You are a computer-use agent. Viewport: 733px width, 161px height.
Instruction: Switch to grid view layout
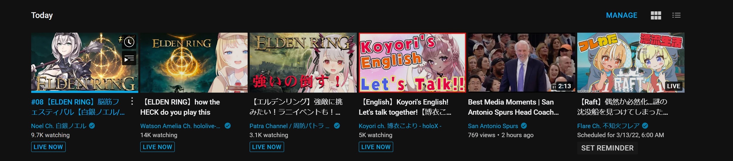(656, 15)
